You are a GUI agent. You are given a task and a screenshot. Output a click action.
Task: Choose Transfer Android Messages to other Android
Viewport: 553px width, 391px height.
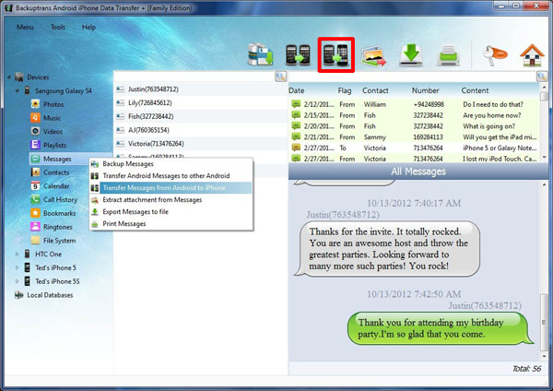[x=171, y=176]
